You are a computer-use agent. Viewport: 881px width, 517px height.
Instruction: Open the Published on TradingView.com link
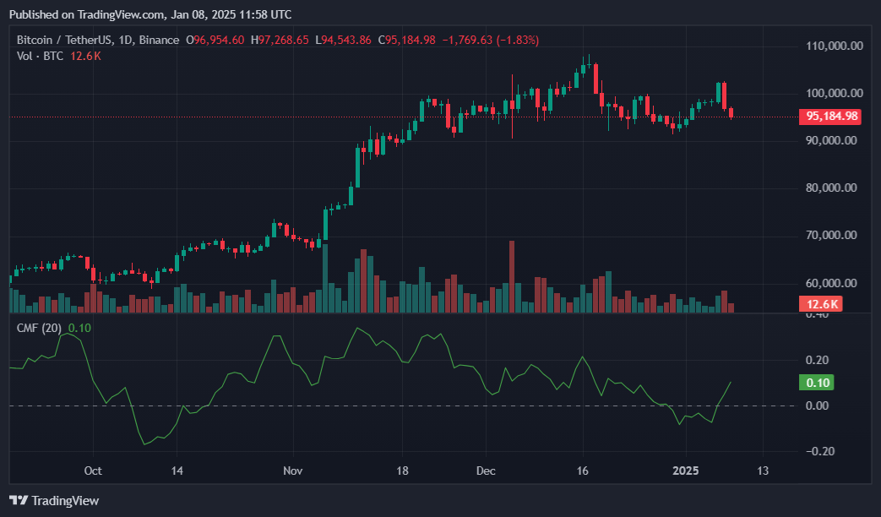tap(118, 14)
